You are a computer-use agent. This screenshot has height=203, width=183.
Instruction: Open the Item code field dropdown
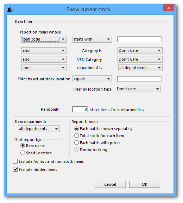[44, 39]
